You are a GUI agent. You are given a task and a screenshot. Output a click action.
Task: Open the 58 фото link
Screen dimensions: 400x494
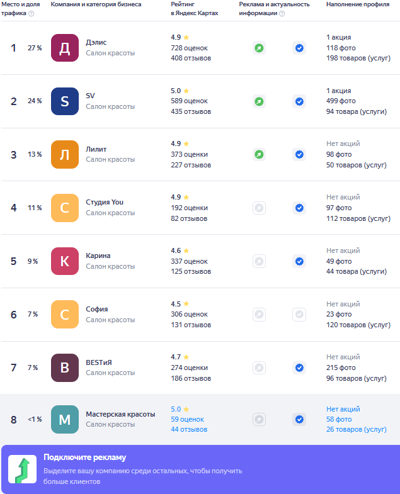click(x=339, y=419)
